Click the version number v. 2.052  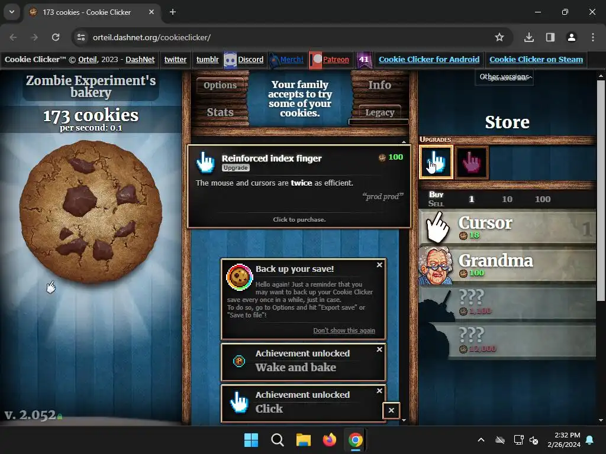coord(30,415)
